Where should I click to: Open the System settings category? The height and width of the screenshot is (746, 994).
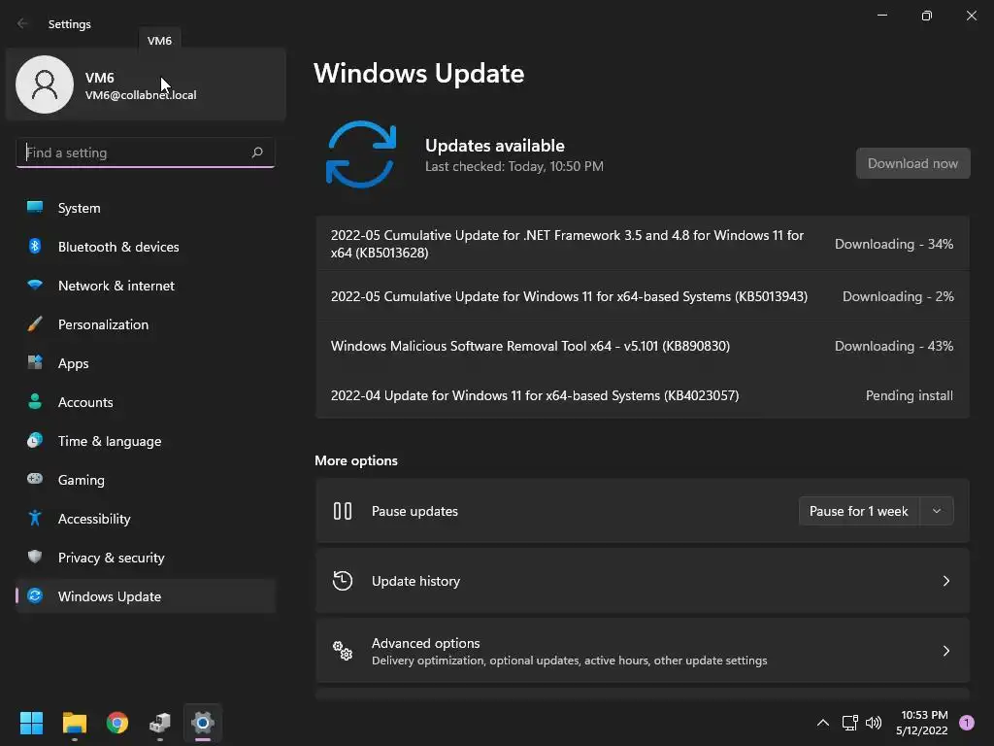tap(146, 208)
